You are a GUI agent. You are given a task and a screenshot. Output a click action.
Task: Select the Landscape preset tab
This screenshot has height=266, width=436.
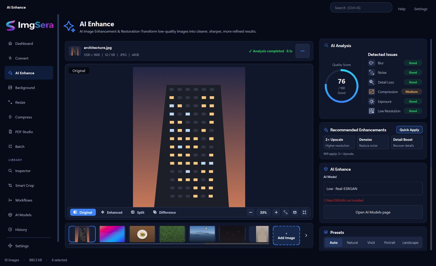(x=410, y=242)
